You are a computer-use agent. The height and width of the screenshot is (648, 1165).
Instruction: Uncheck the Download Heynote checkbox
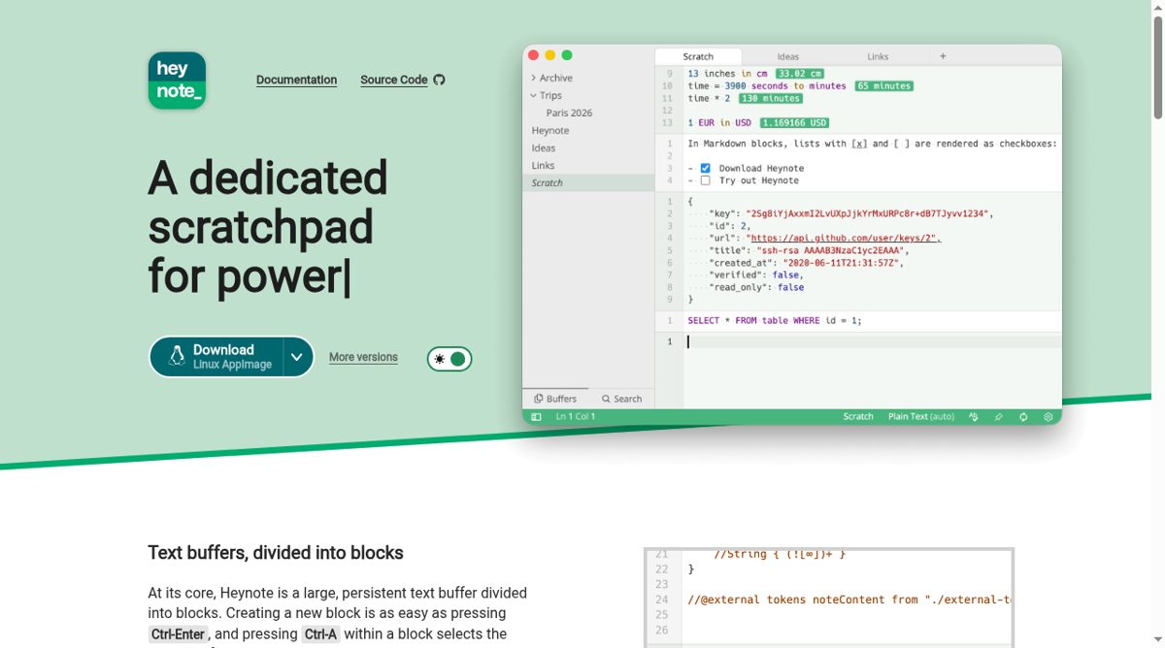tap(706, 168)
